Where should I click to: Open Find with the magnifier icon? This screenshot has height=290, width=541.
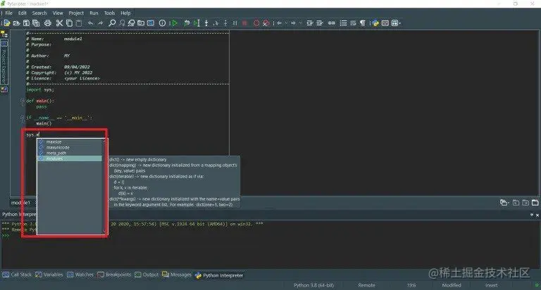pyautogui.click(x=112, y=23)
